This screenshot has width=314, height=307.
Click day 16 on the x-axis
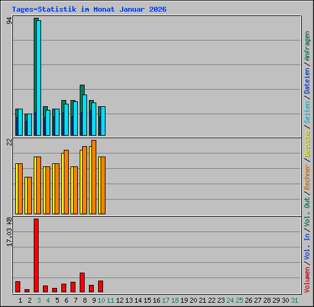coord(156,300)
